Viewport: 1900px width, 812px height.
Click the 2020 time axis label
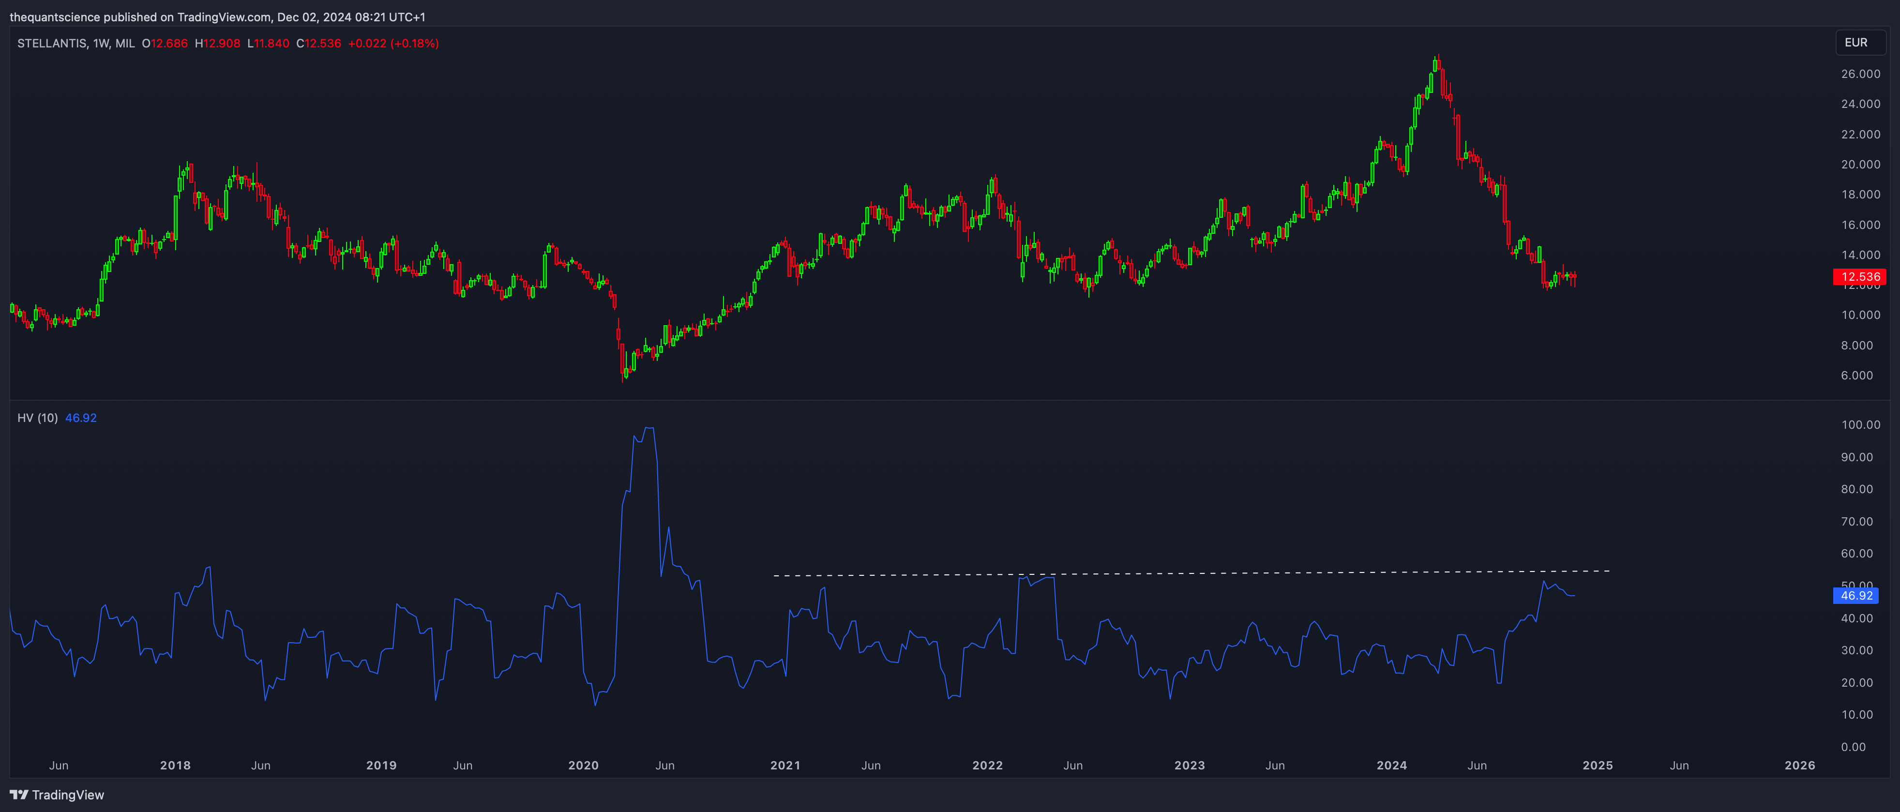click(584, 766)
